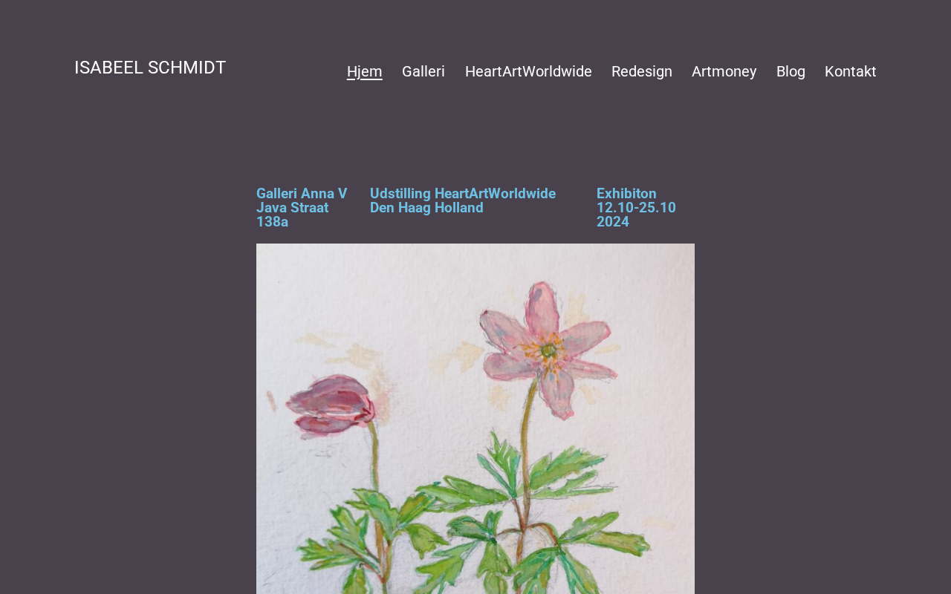Click Java Straat 138a address line

(292, 215)
